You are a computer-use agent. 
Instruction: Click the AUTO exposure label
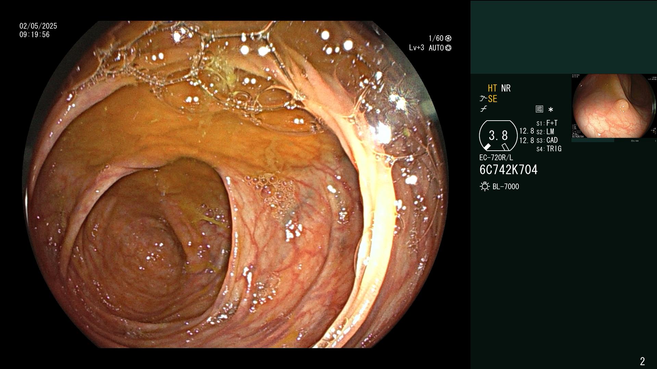436,48
